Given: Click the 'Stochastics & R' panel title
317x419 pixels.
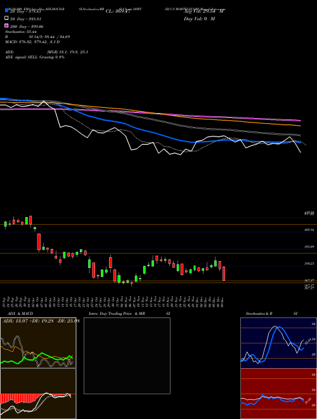Looking at the screenshot, I should click(259, 314).
